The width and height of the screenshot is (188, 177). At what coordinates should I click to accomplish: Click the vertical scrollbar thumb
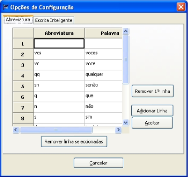click(125, 59)
